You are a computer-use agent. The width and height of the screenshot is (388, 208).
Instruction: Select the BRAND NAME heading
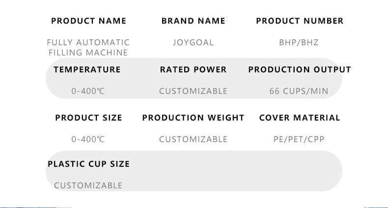[x=193, y=21]
